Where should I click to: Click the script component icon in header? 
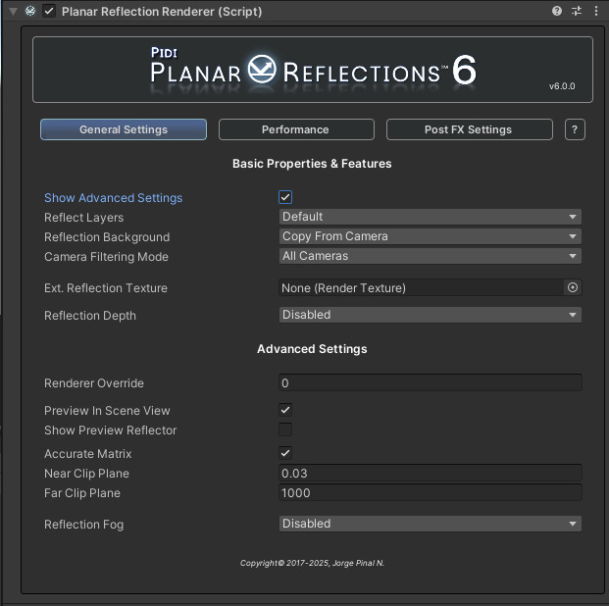[30, 11]
